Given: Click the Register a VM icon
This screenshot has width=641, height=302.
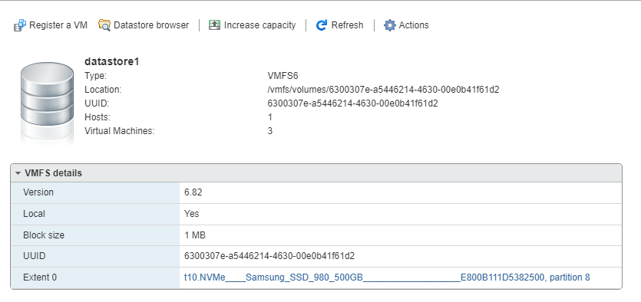Looking at the screenshot, I should [x=20, y=25].
